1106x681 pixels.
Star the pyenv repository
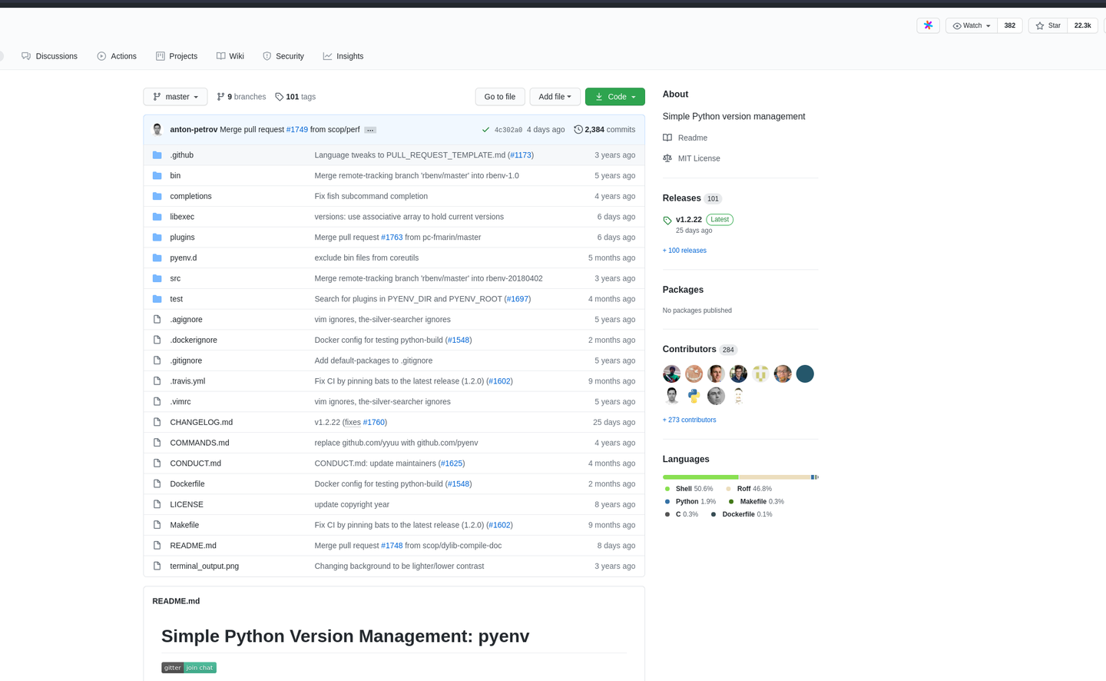pyautogui.click(x=1047, y=25)
